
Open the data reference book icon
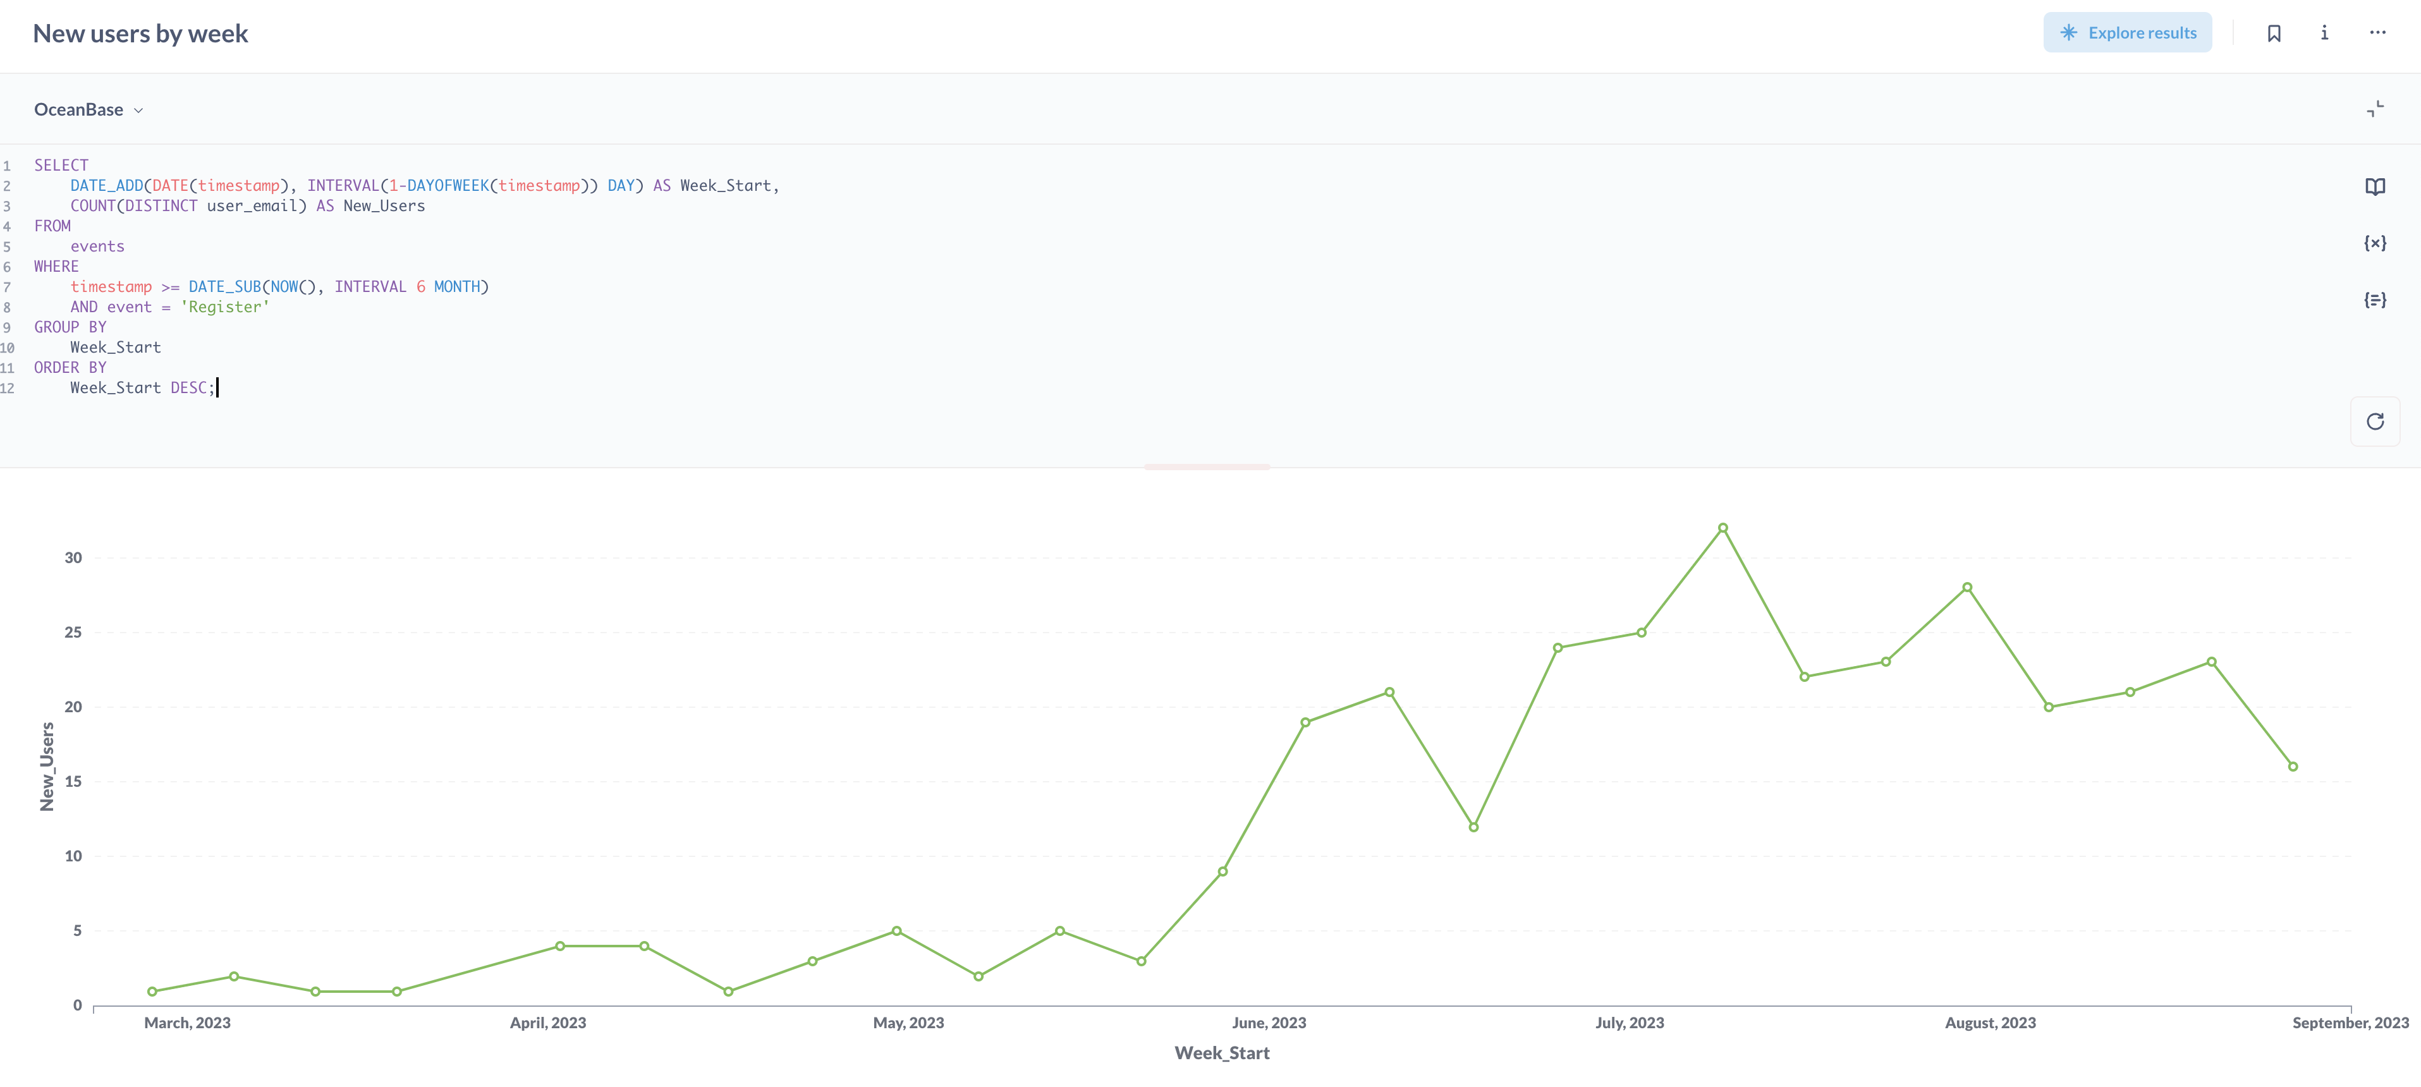click(2374, 187)
